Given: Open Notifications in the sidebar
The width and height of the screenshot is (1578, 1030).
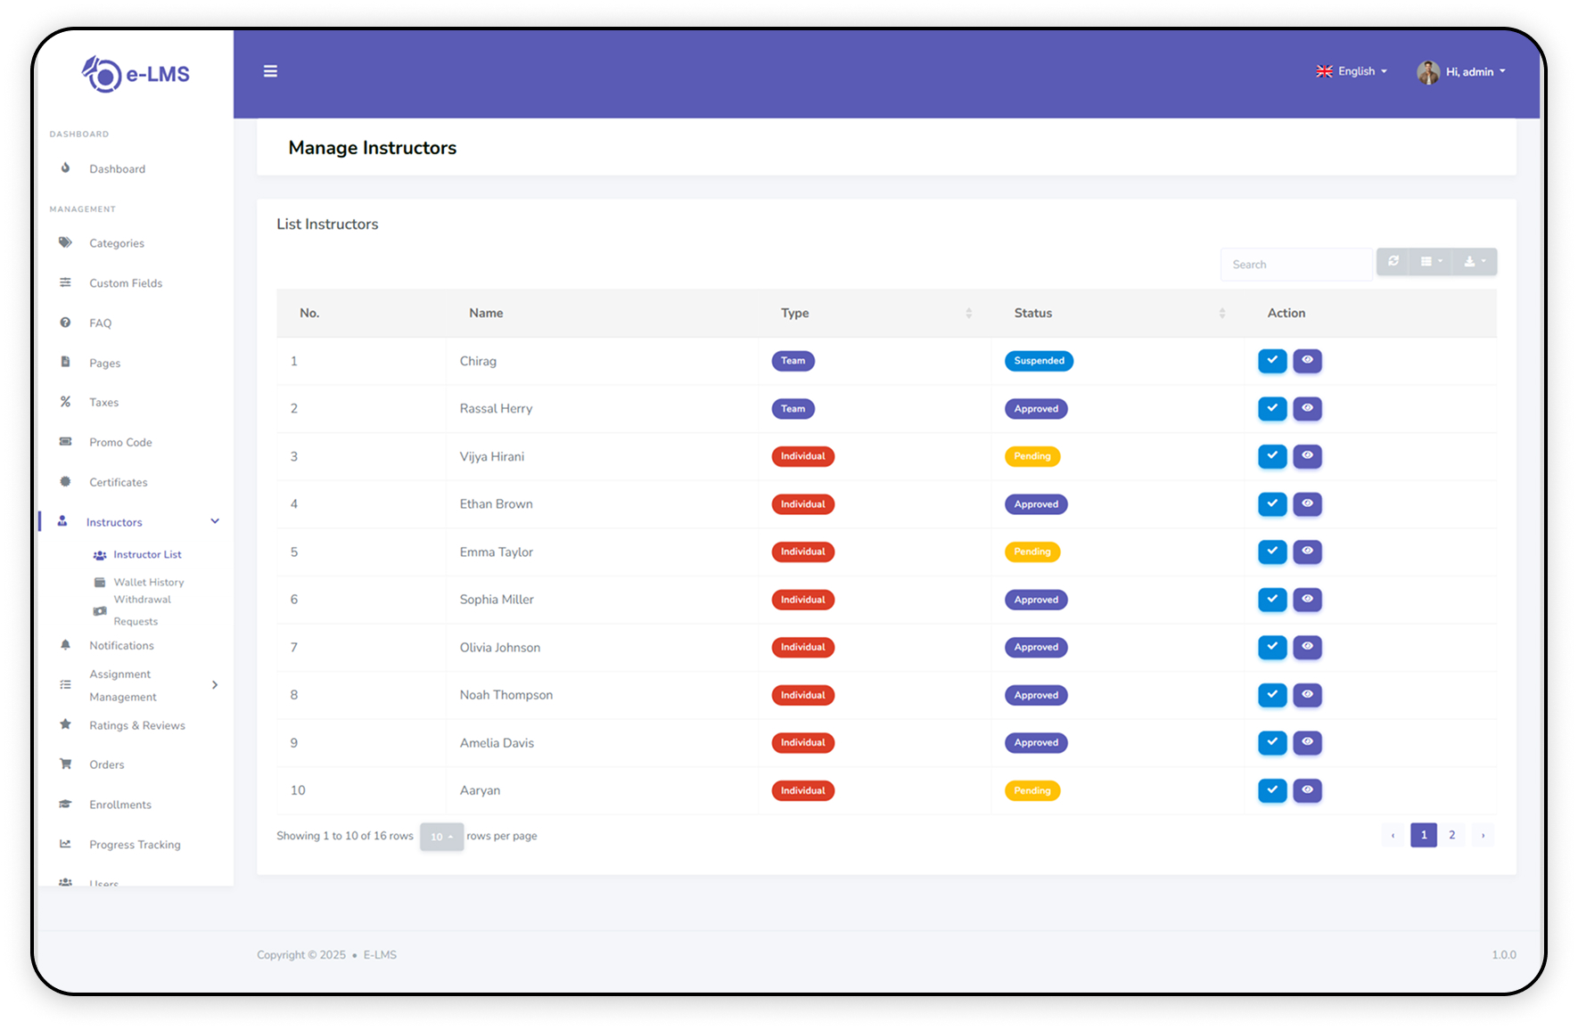Looking at the screenshot, I should coord(121,645).
